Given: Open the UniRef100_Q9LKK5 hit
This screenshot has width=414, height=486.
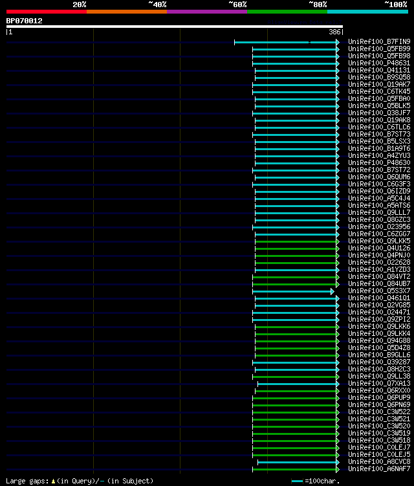Looking at the screenshot, I should (379, 241).
